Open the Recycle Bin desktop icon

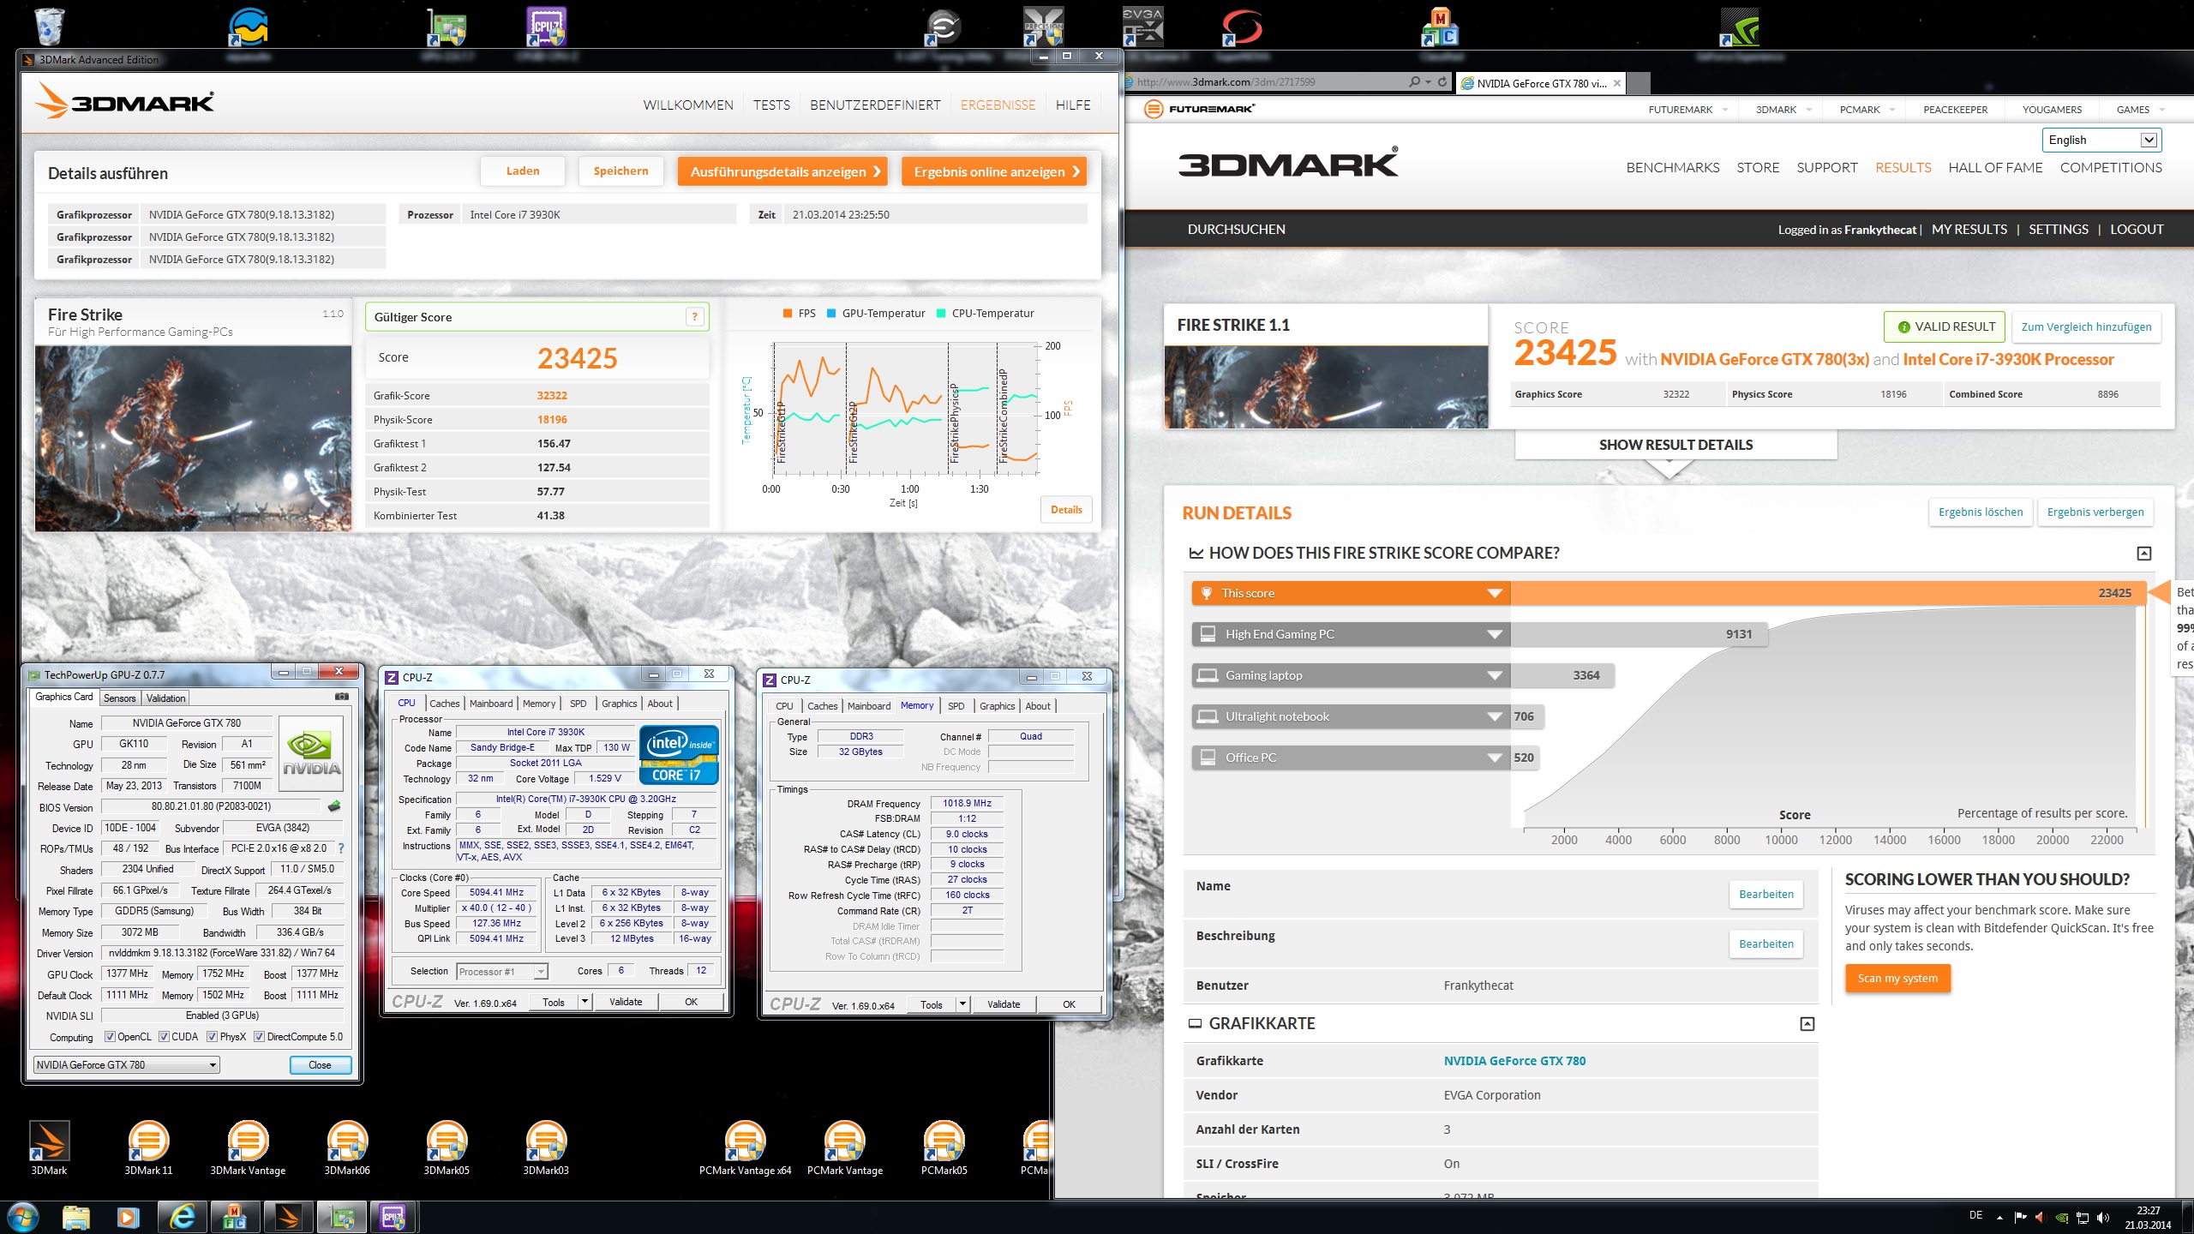[50, 26]
